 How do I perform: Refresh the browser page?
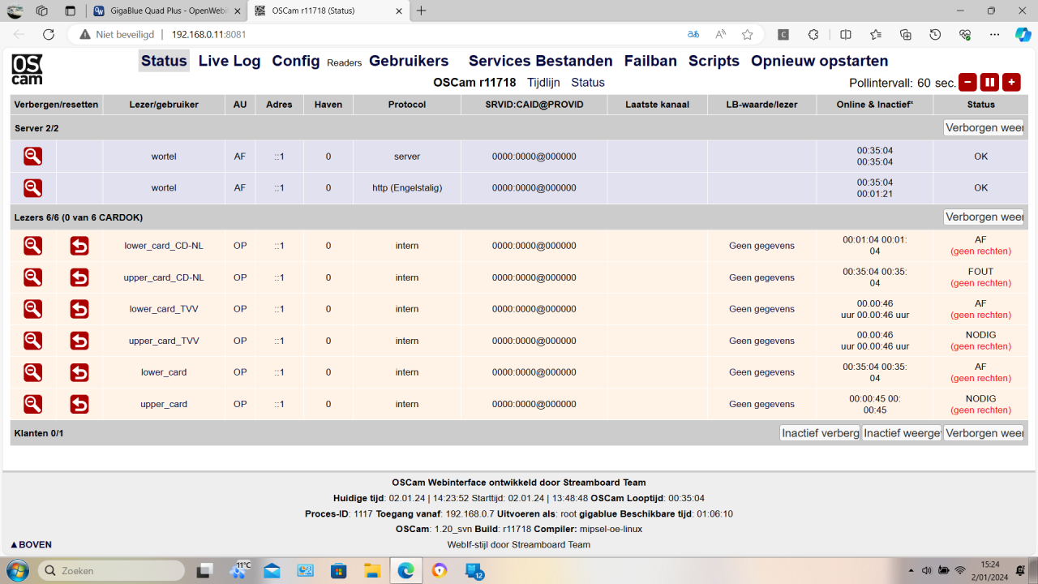(x=49, y=35)
